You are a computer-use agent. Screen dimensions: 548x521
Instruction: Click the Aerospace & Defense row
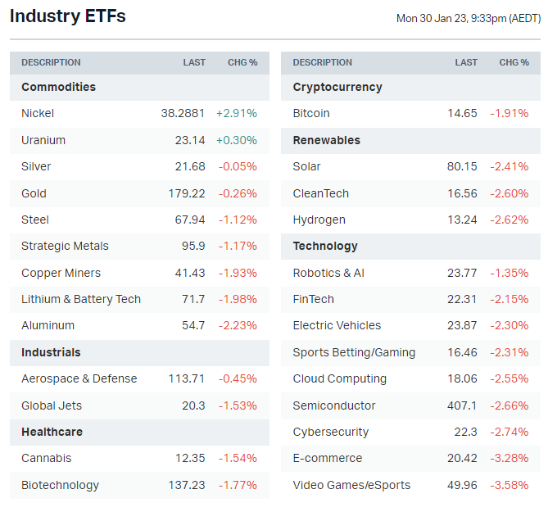click(79, 378)
